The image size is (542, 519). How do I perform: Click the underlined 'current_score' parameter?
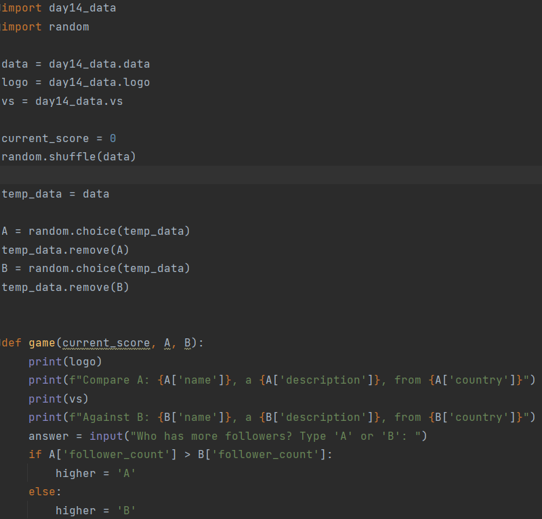pos(106,343)
